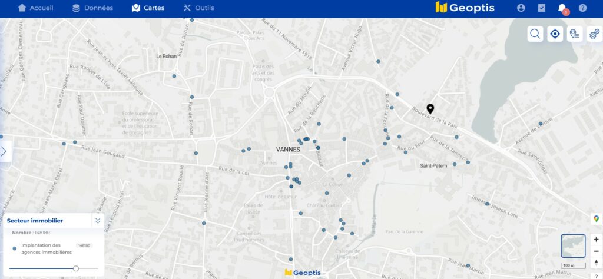
Task: Select Implantation des agences immobilières legend entry
Action: [47, 248]
